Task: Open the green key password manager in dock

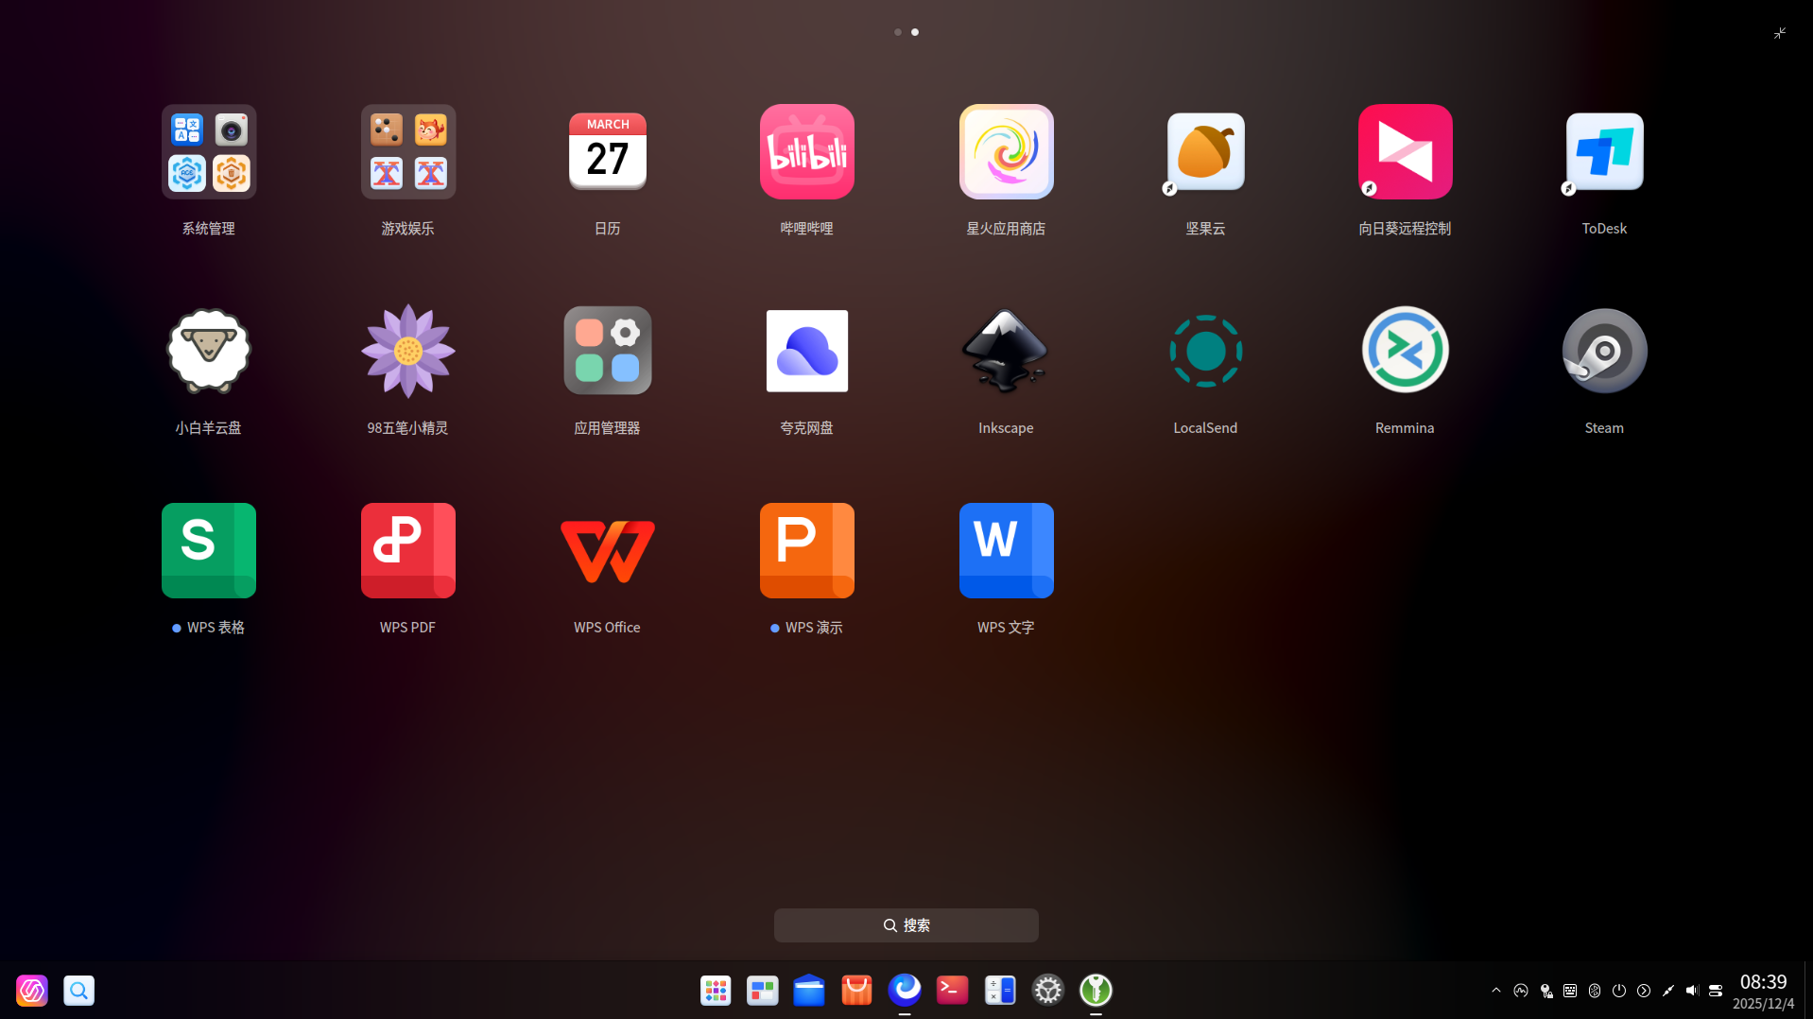Action: point(1096,990)
